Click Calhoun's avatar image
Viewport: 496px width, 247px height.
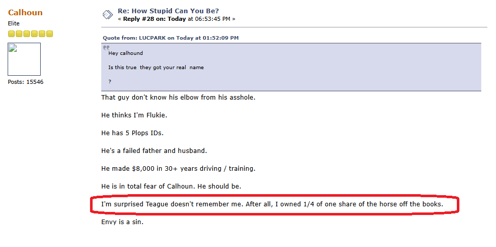tap(24, 59)
